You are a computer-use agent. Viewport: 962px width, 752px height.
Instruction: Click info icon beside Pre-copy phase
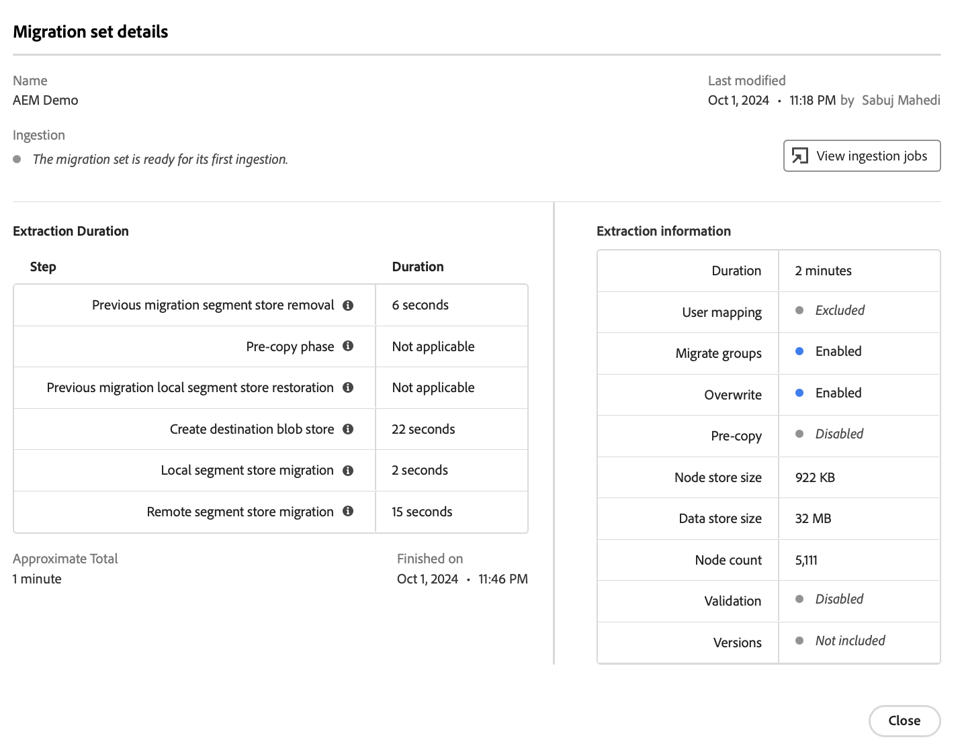point(348,346)
